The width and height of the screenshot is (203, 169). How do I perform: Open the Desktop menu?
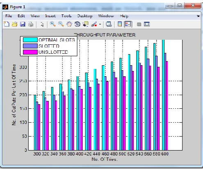(x=85, y=16)
